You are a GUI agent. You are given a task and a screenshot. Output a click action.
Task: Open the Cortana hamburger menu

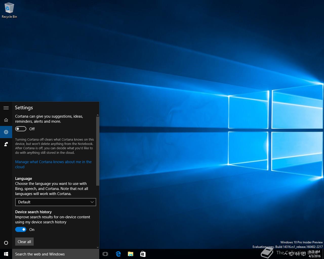tap(6, 108)
